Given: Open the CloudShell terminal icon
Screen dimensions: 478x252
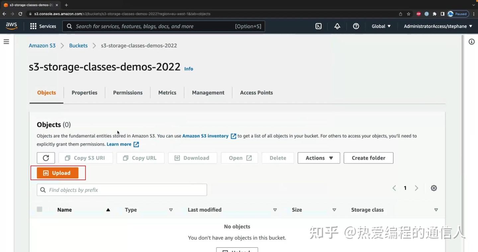Looking at the screenshot, I should pyautogui.click(x=318, y=26).
